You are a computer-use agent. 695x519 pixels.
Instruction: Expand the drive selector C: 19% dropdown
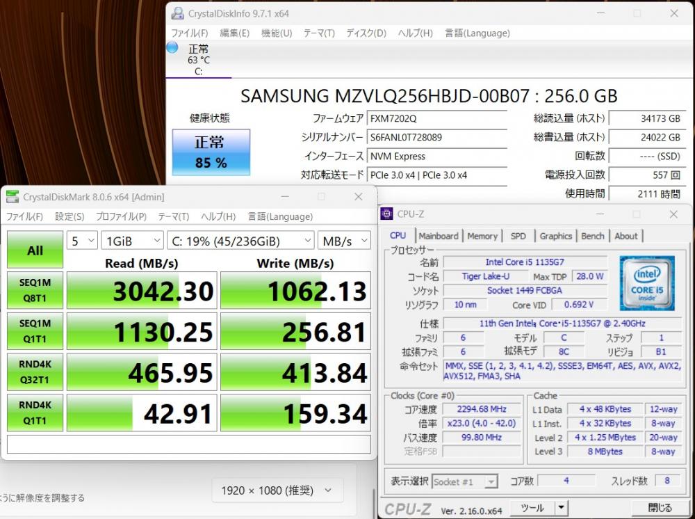click(x=240, y=241)
